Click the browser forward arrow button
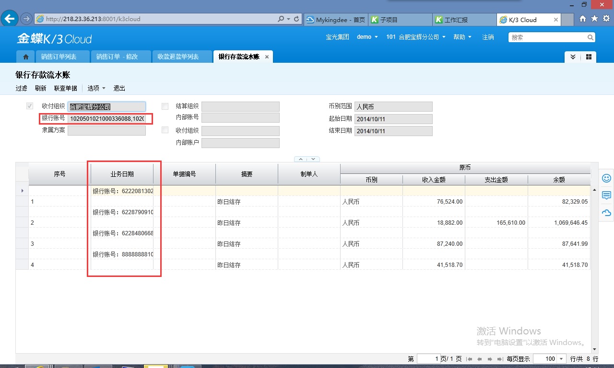Image resolution: width=614 pixels, height=368 pixels. click(26, 19)
